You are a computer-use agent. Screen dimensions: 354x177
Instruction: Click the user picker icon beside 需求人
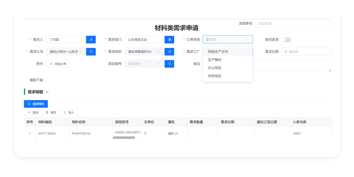pos(91,40)
